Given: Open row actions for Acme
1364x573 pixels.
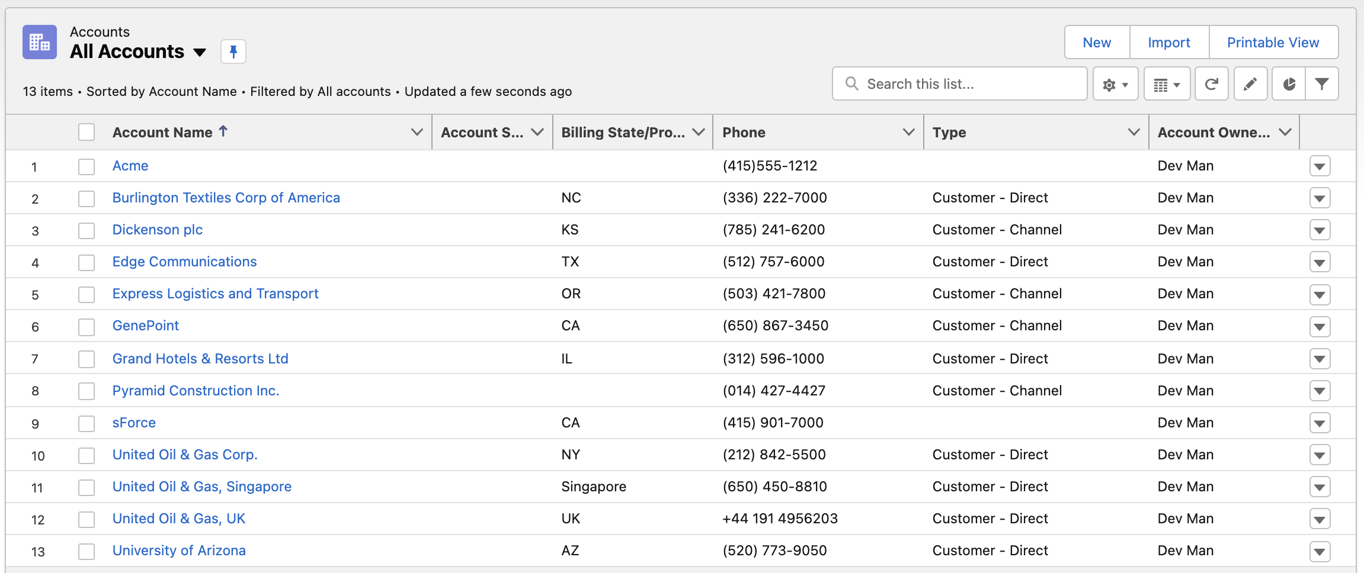Looking at the screenshot, I should pyautogui.click(x=1320, y=166).
